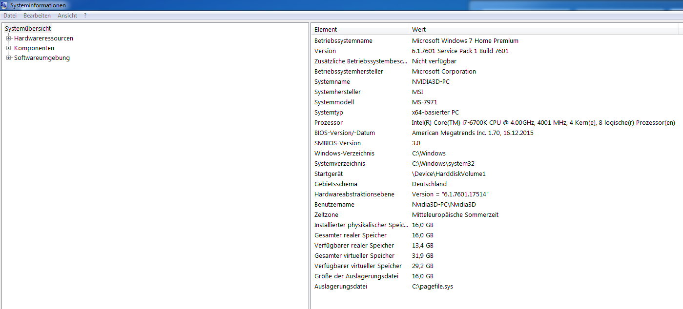Open the Ansicht menu

[67, 16]
